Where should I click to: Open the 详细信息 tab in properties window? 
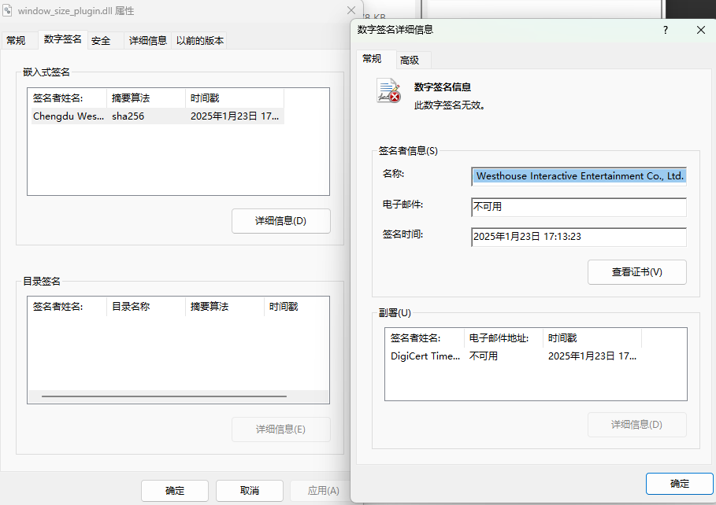click(148, 41)
